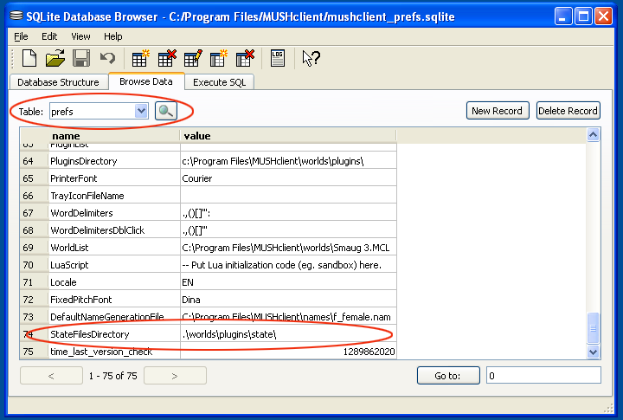Image resolution: width=623 pixels, height=420 pixels.
Task: Select the Smaug 3.MCL value cell
Action: (288, 248)
